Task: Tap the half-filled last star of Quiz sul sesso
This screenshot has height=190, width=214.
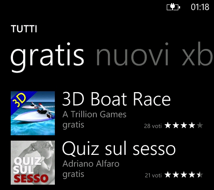Action: point(200,175)
